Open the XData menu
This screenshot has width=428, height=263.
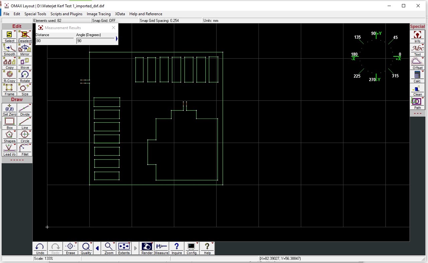pos(120,14)
